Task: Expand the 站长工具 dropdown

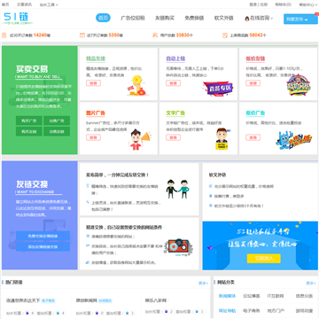Action: (x=49, y=4)
